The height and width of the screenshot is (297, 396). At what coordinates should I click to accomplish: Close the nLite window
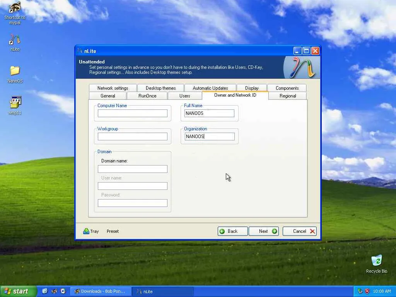point(316,51)
